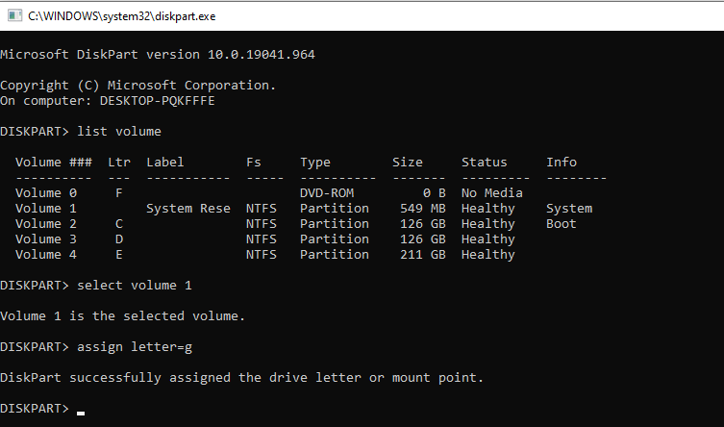Click the diskpart icon in the title bar

[x=12, y=14]
